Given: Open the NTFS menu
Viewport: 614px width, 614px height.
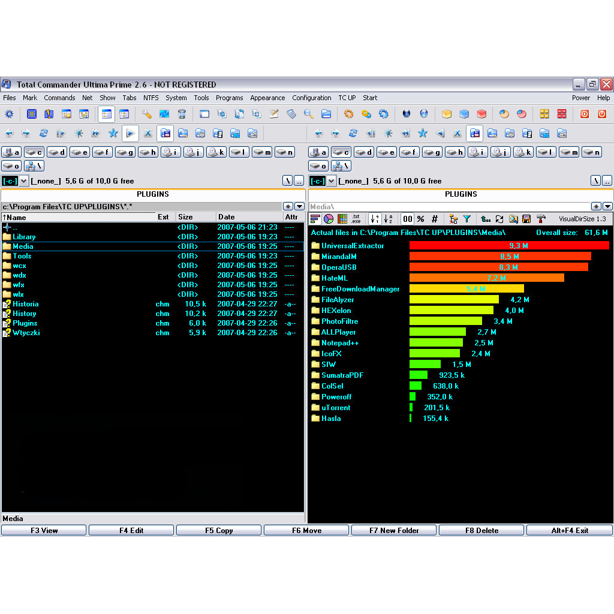Looking at the screenshot, I should [x=151, y=98].
